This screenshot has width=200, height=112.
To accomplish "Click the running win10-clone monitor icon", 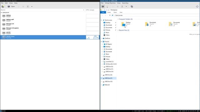I will click(4, 37).
